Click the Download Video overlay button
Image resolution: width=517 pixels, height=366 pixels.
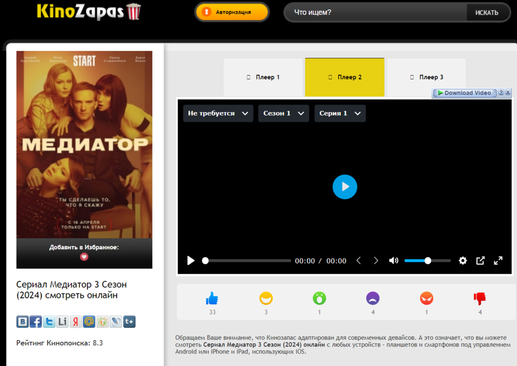coord(464,93)
